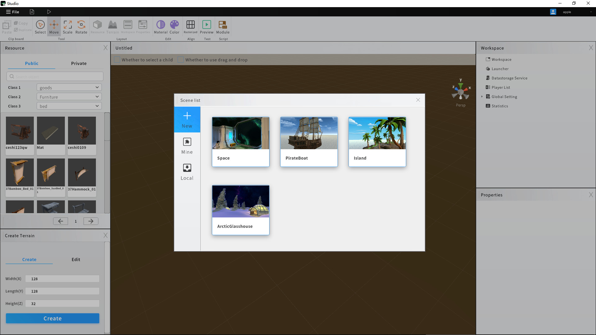
Task: Open ArcticGlasshouse scene
Action: pos(241,209)
